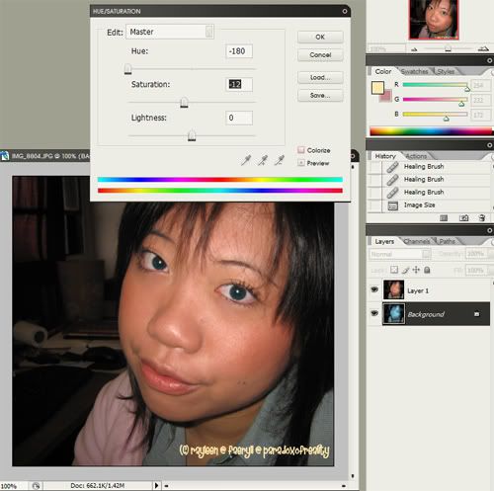This screenshot has width=494, height=491.
Task: Click the Hue value field
Action: point(239,51)
